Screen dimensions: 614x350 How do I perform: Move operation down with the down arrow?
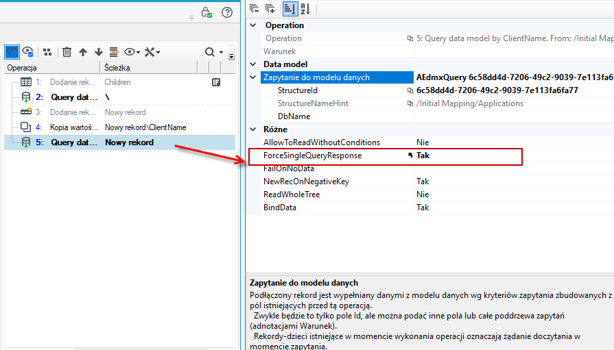coord(99,52)
